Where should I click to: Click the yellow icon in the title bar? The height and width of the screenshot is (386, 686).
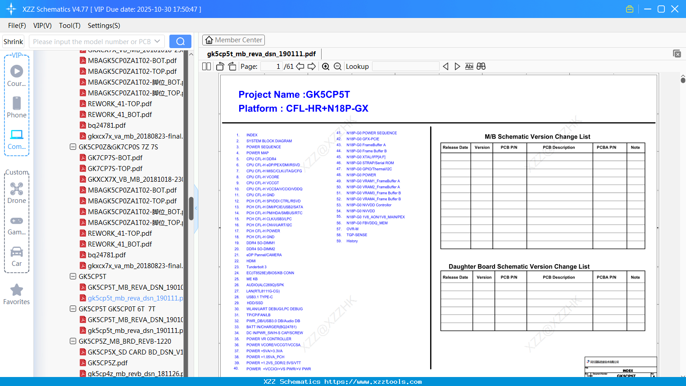coord(630,9)
